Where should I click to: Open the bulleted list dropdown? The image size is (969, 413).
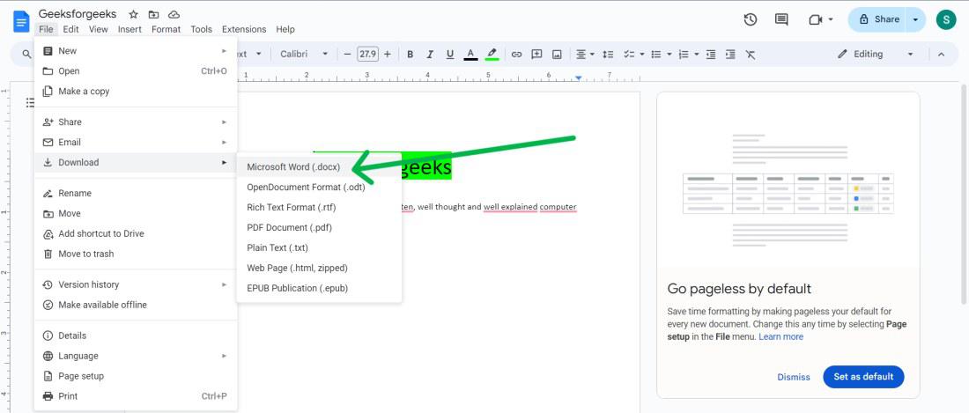click(662, 55)
